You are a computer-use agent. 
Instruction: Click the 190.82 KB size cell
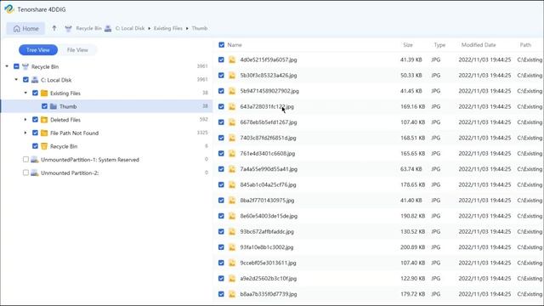point(412,216)
